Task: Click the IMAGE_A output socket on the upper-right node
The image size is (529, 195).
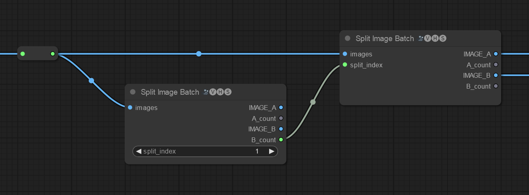Action: pos(496,54)
